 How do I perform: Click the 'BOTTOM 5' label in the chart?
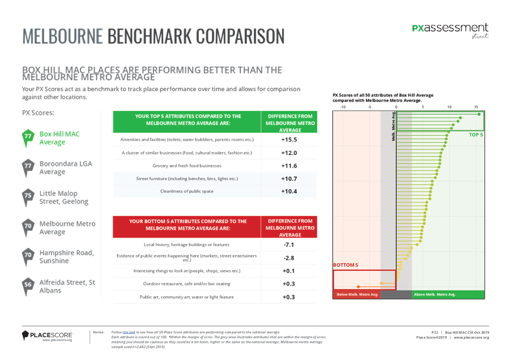(346, 265)
